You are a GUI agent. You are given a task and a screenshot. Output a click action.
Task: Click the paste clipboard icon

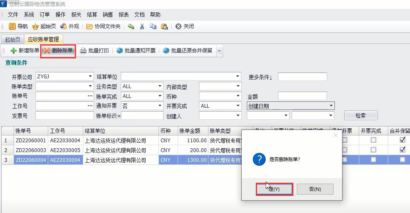164,26
